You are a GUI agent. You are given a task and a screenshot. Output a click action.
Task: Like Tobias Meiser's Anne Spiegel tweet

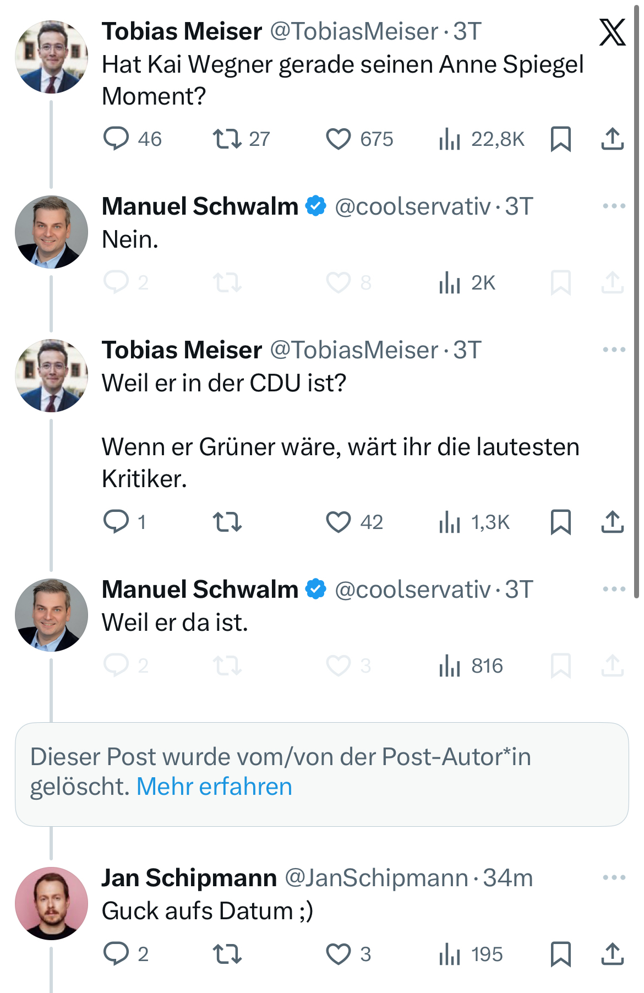[x=338, y=139]
